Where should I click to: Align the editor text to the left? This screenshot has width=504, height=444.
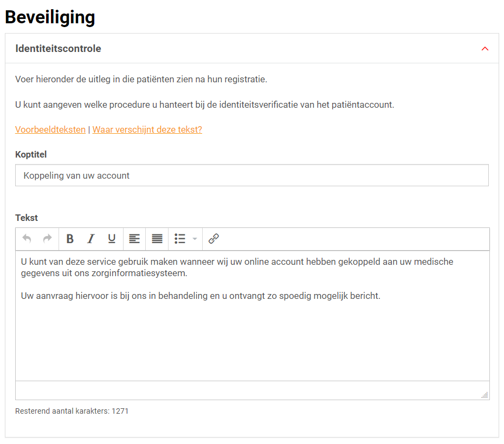pyautogui.click(x=134, y=239)
